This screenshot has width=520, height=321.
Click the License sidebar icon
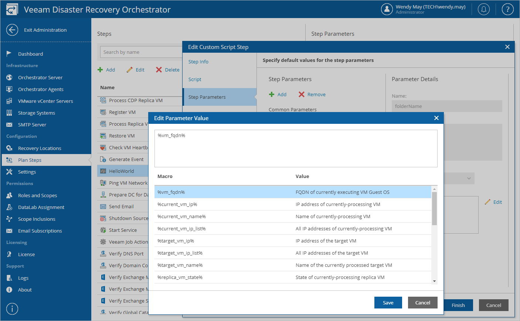(x=9, y=254)
